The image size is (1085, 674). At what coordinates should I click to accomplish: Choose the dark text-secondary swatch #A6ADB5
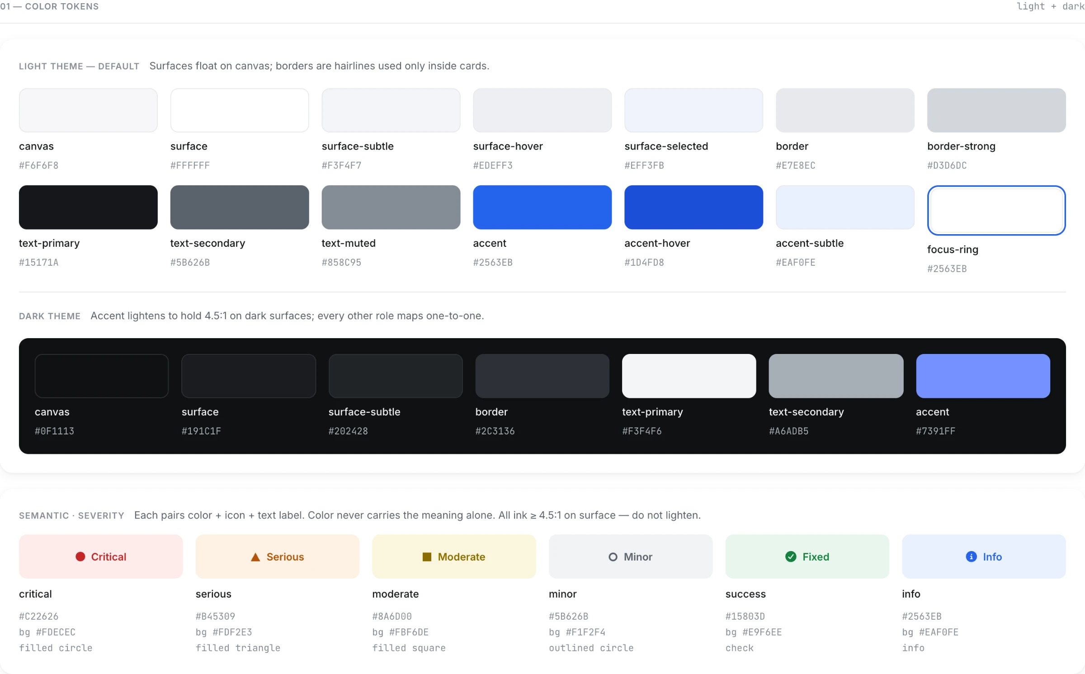tap(836, 376)
